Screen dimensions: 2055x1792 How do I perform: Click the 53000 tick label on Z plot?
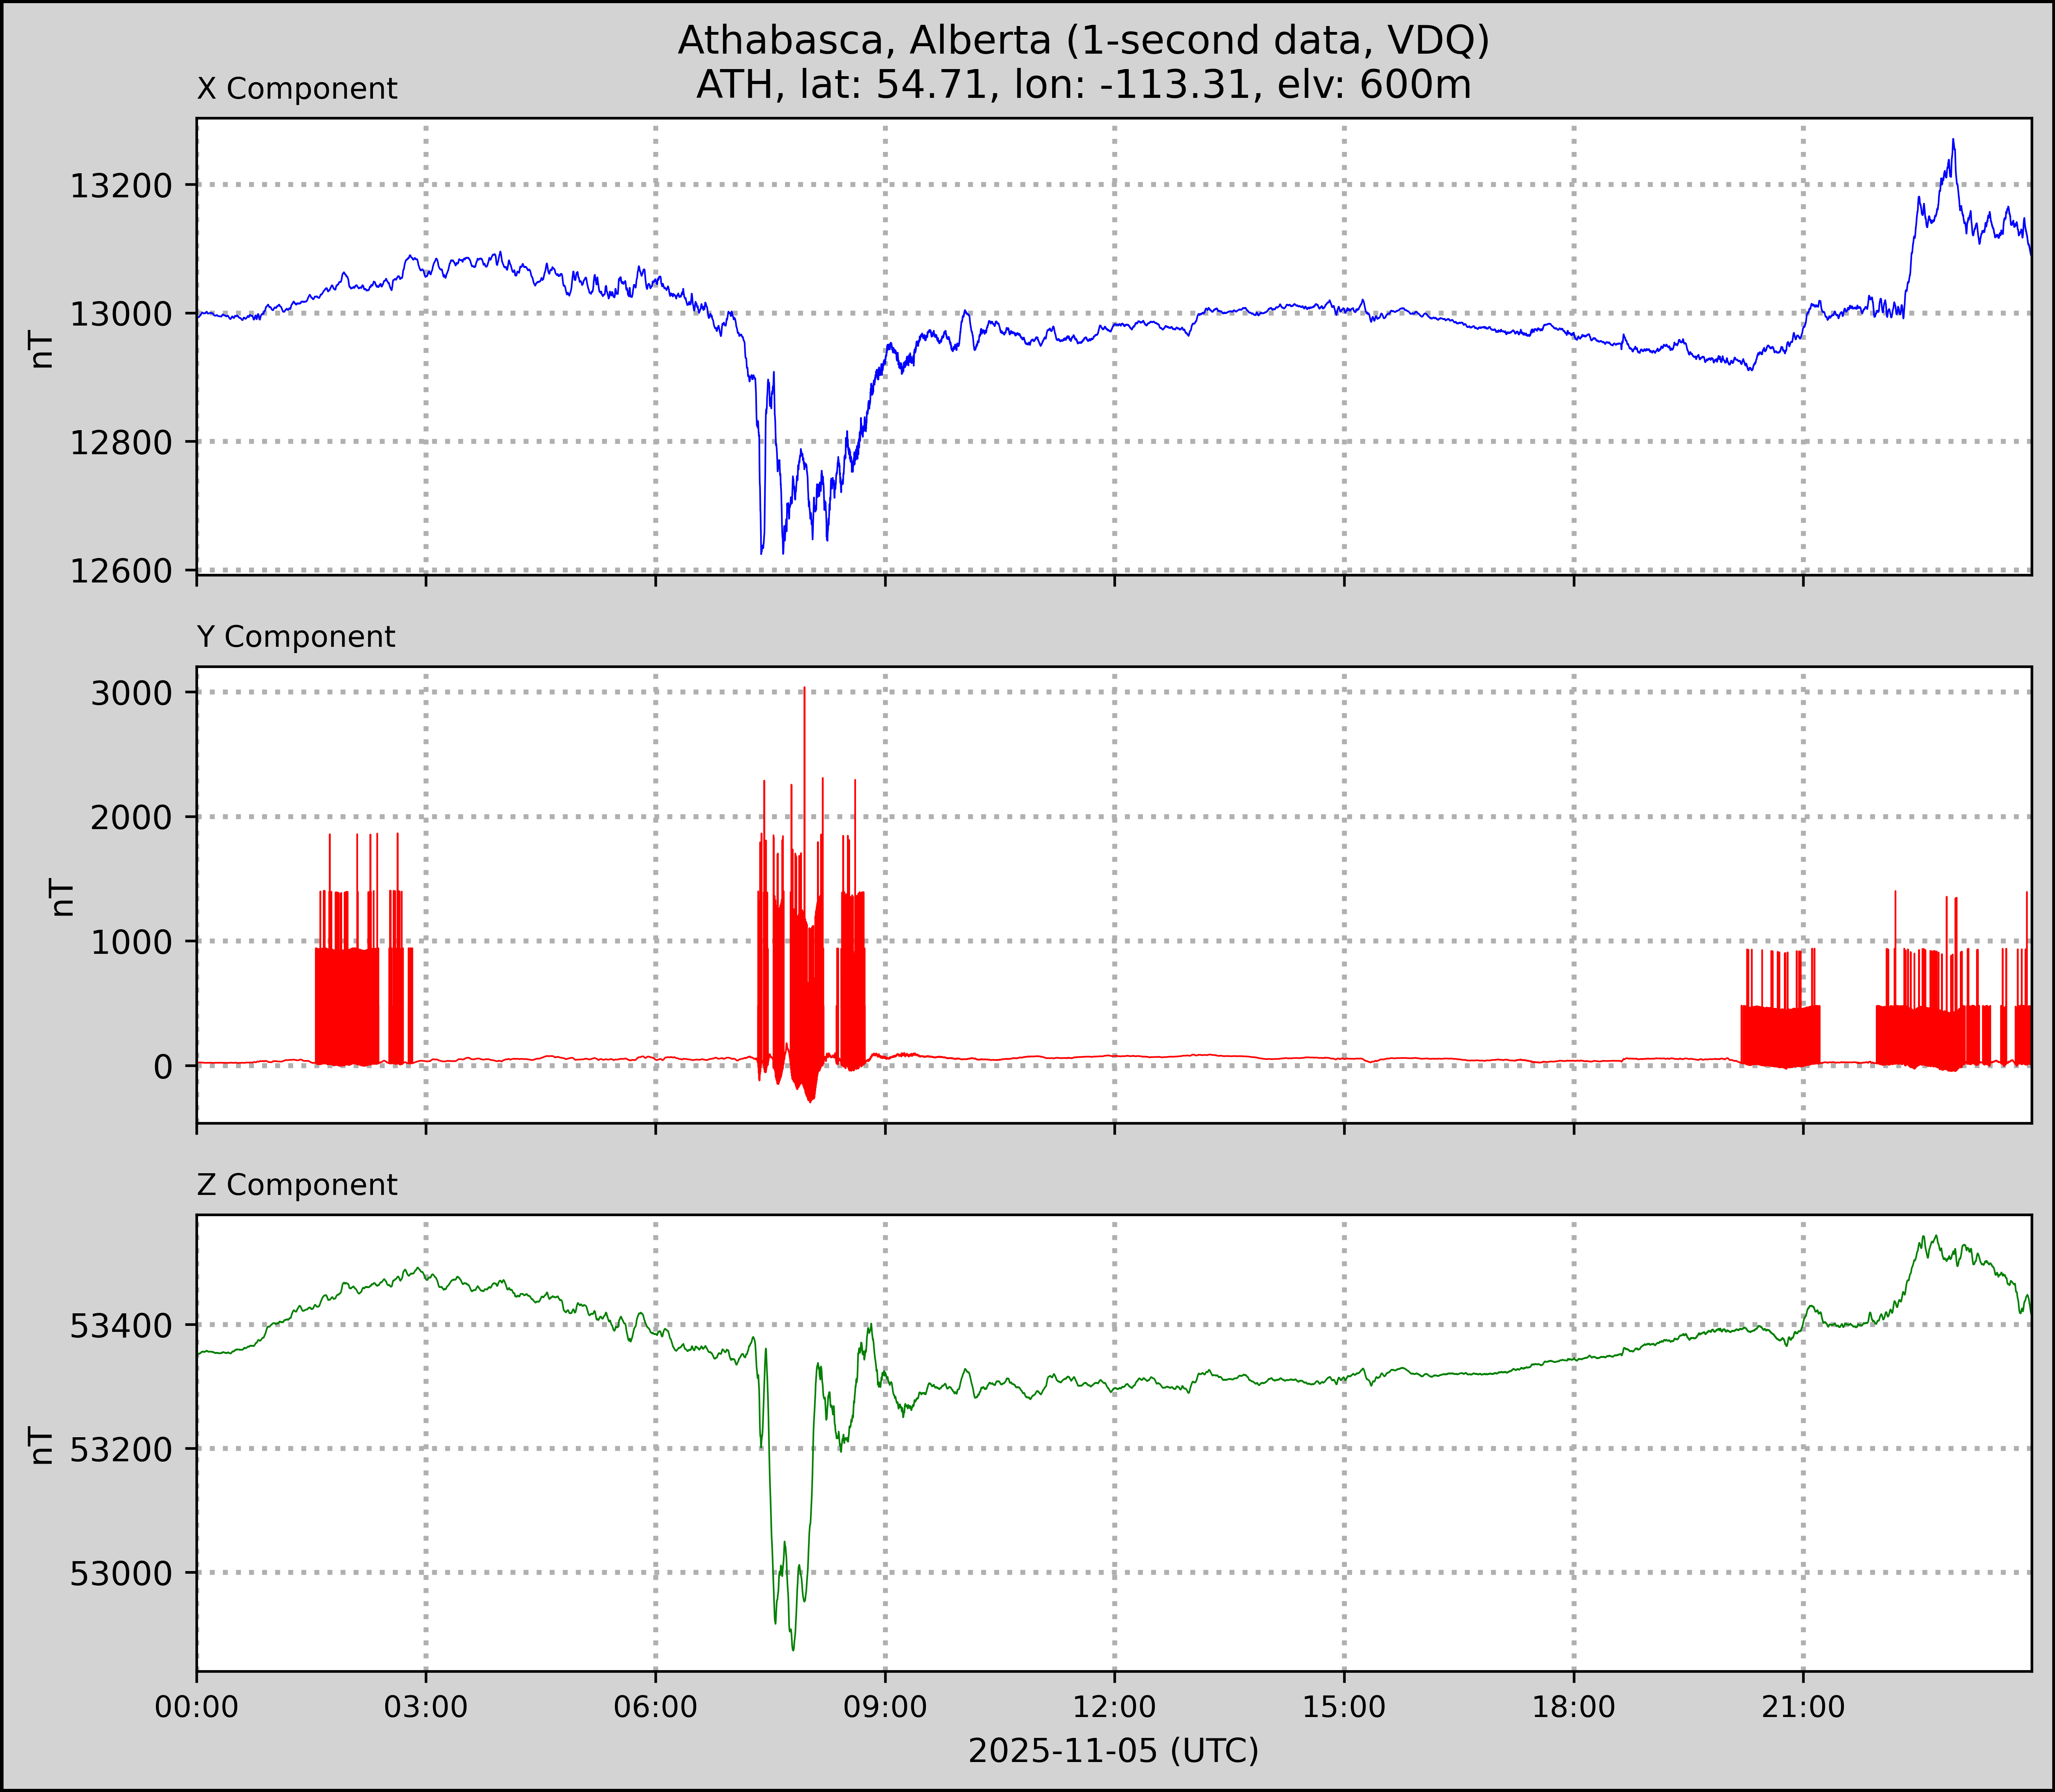[121, 1573]
